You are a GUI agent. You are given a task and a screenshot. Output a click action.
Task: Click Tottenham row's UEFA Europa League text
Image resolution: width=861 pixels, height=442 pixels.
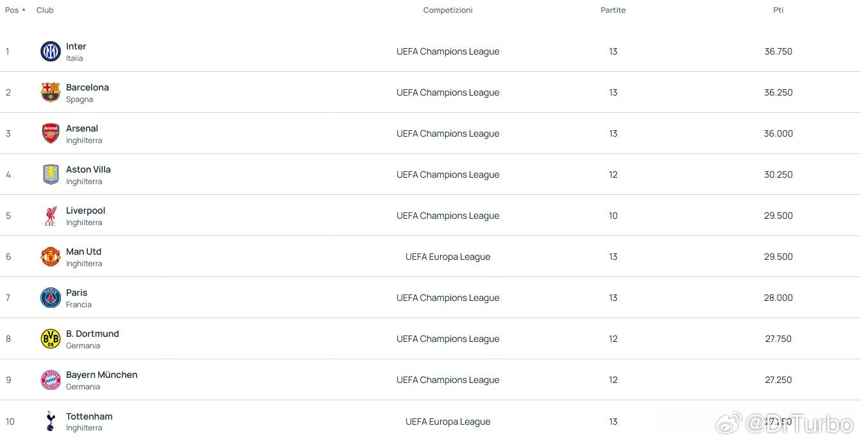tap(448, 421)
